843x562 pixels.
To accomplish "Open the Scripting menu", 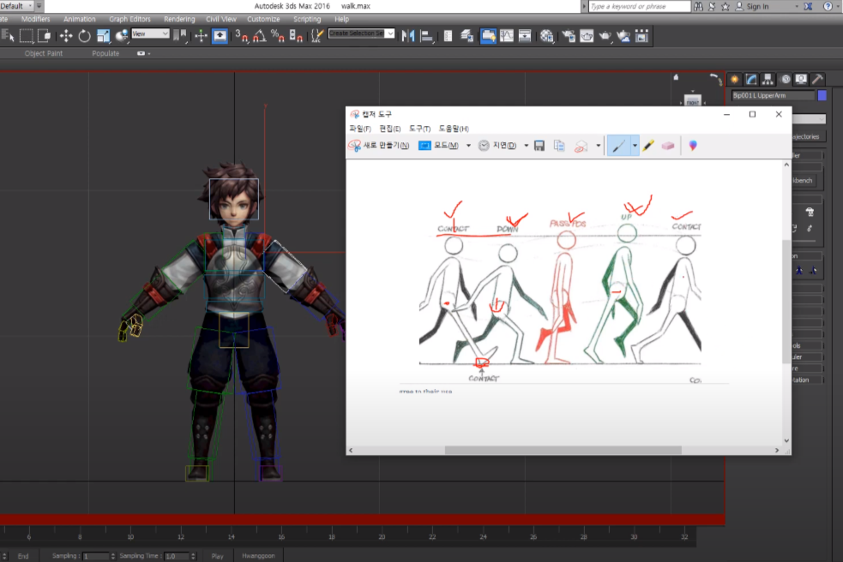I will click(x=307, y=19).
